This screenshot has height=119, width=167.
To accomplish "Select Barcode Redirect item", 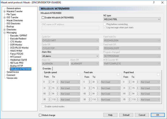I will [18, 39].
